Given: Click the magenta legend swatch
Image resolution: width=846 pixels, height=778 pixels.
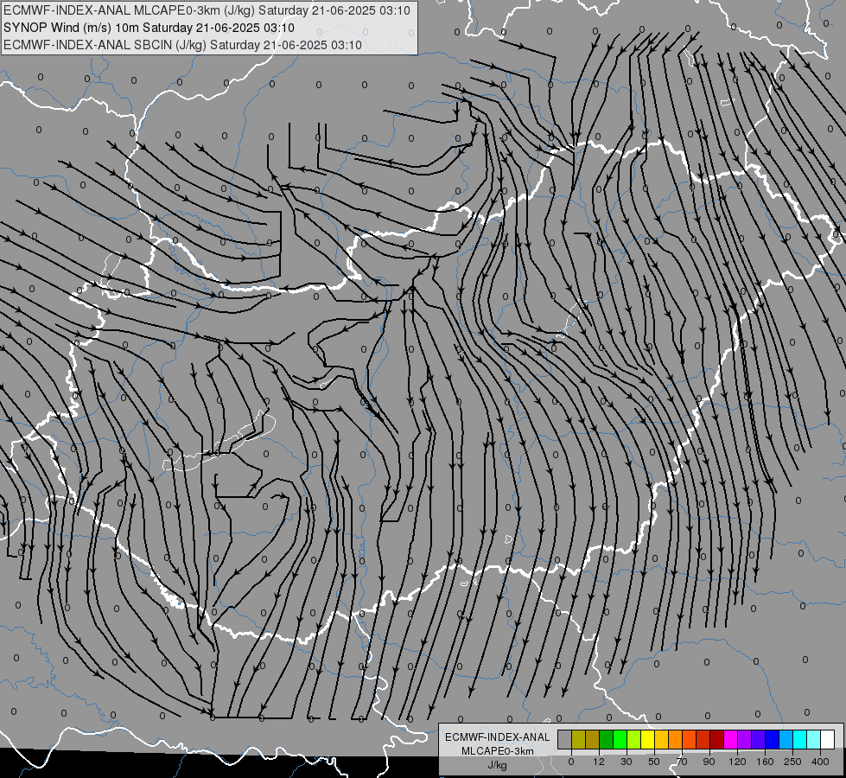Looking at the screenshot, I should 731,739.
